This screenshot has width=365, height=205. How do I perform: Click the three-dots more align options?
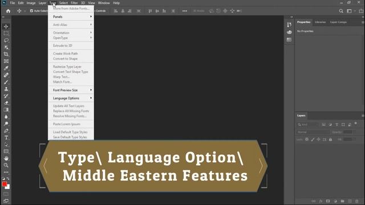185,11
